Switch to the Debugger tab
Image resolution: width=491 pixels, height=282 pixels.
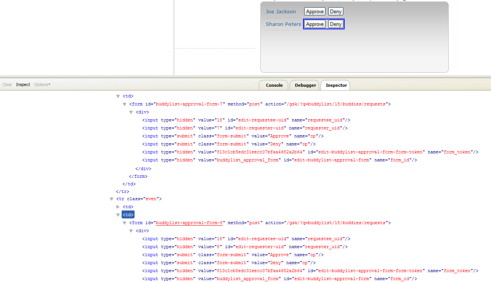click(305, 85)
